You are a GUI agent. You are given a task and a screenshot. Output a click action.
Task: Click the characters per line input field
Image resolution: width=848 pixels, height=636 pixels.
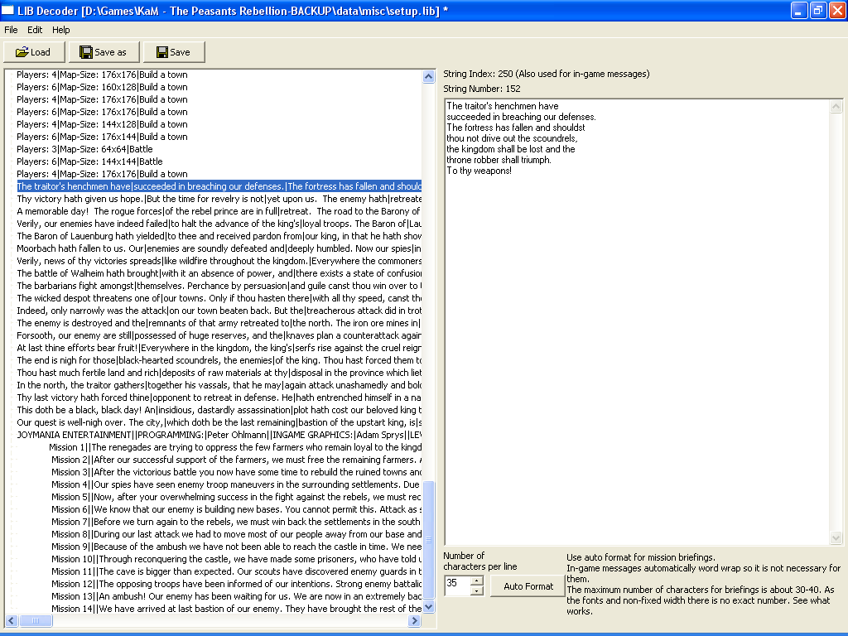click(x=456, y=586)
